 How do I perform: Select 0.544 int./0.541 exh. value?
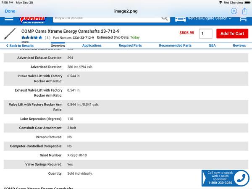click(x=83, y=105)
